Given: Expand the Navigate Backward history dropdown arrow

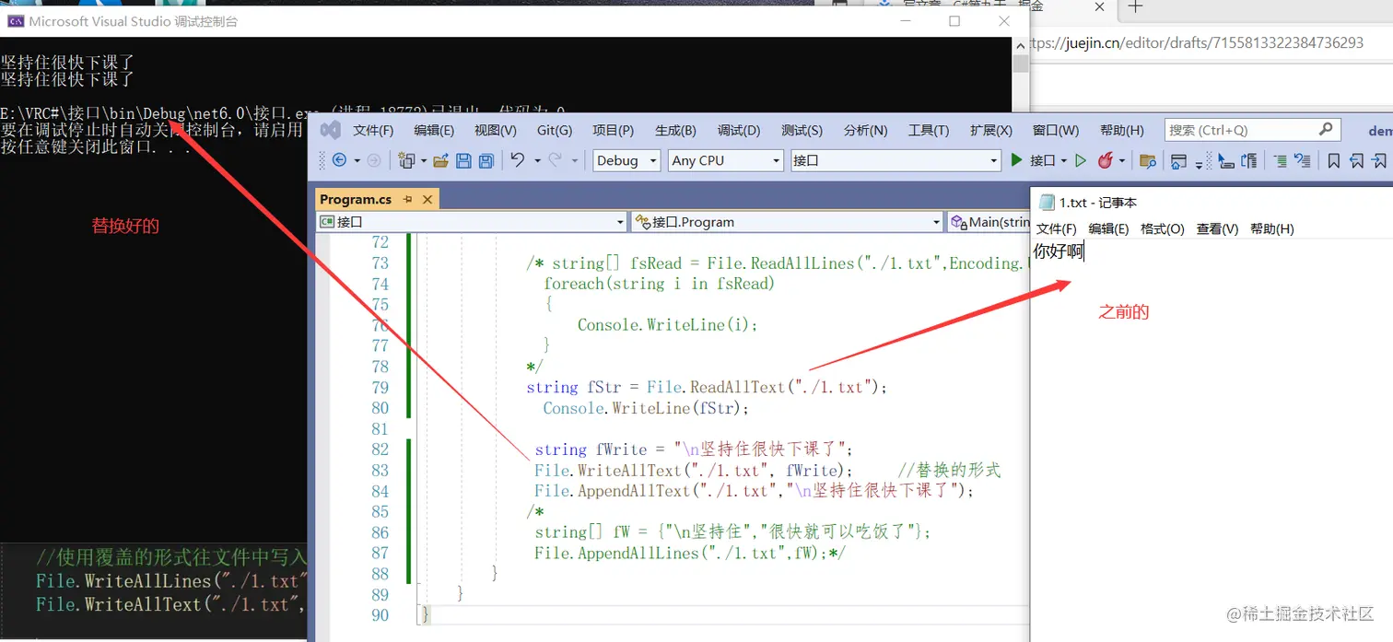Looking at the screenshot, I should 356,160.
